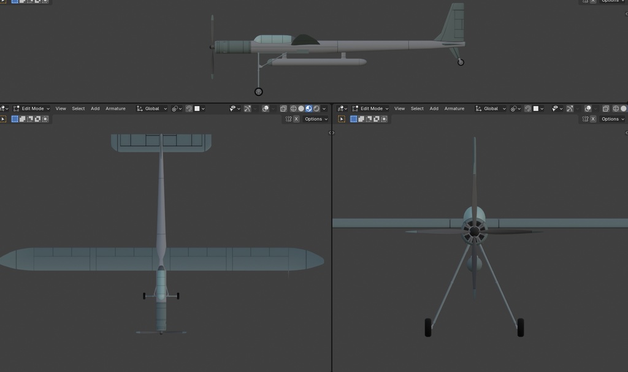This screenshot has height=372, width=628.
Task: Toggle gizmos display in left viewport
Action: point(248,108)
